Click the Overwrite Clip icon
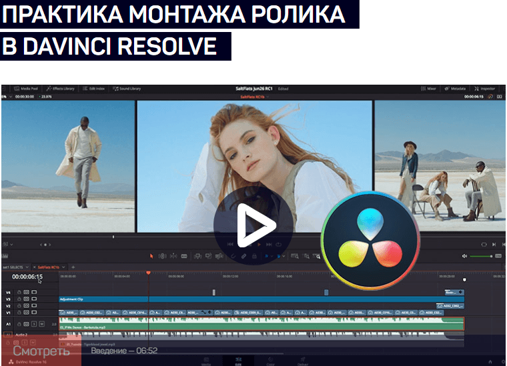 pyautogui.click(x=209, y=256)
